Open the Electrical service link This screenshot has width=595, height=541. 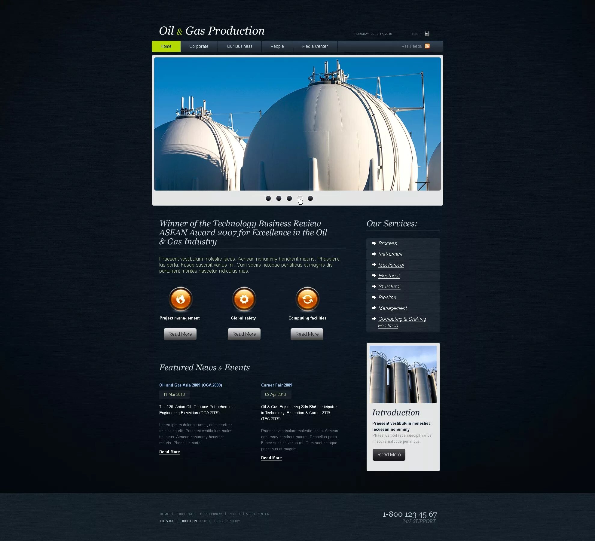pyautogui.click(x=389, y=276)
